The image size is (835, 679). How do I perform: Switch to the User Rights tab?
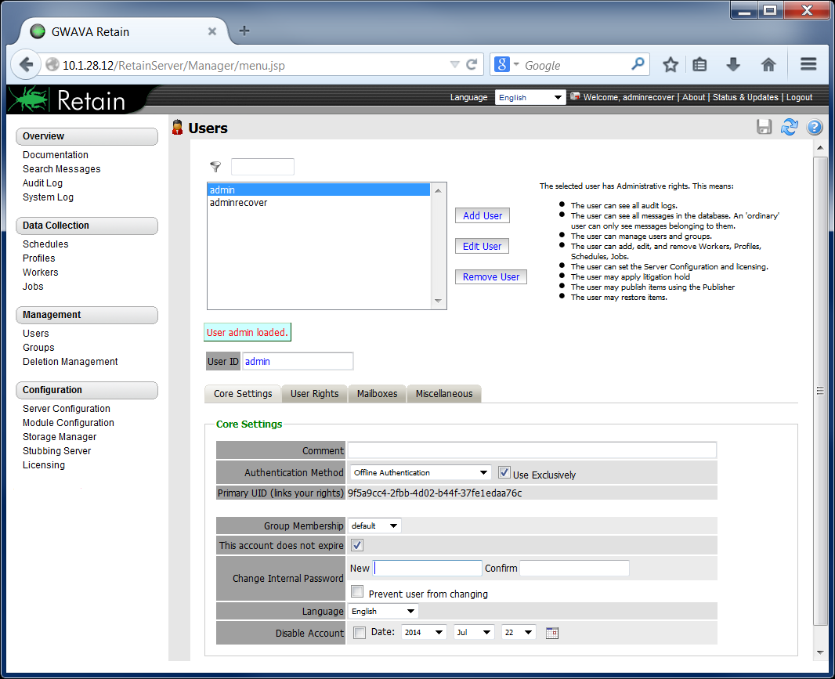(x=314, y=394)
